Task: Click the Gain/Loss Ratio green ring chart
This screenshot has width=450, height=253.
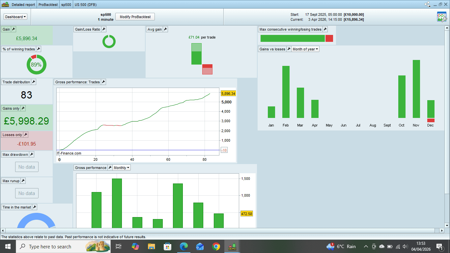Action: click(x=109, y=42)
